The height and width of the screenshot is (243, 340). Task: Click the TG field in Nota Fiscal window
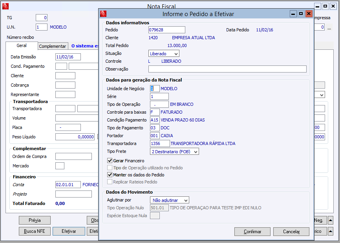click(42, 18)
